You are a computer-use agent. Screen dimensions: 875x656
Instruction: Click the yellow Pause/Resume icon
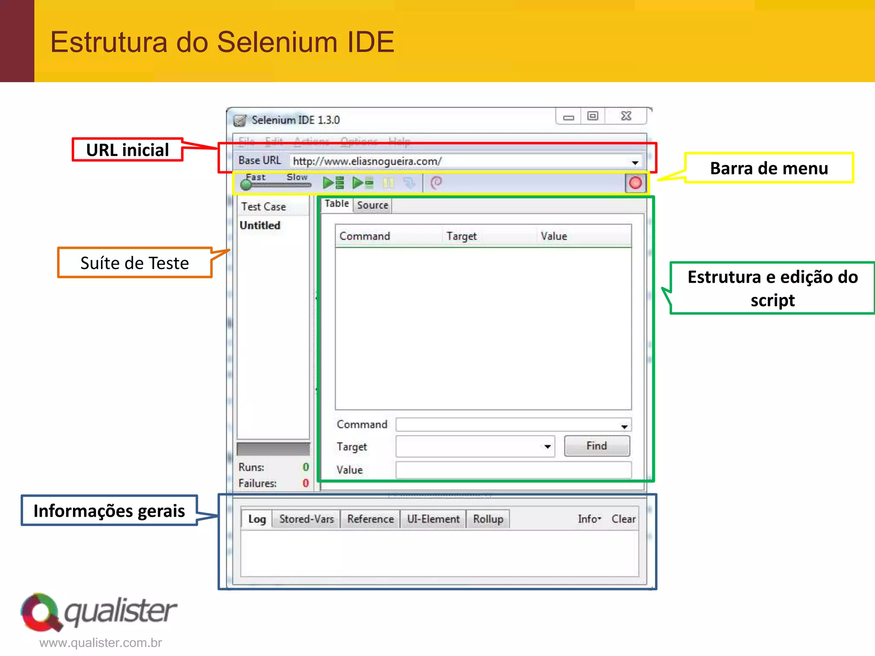388,183
